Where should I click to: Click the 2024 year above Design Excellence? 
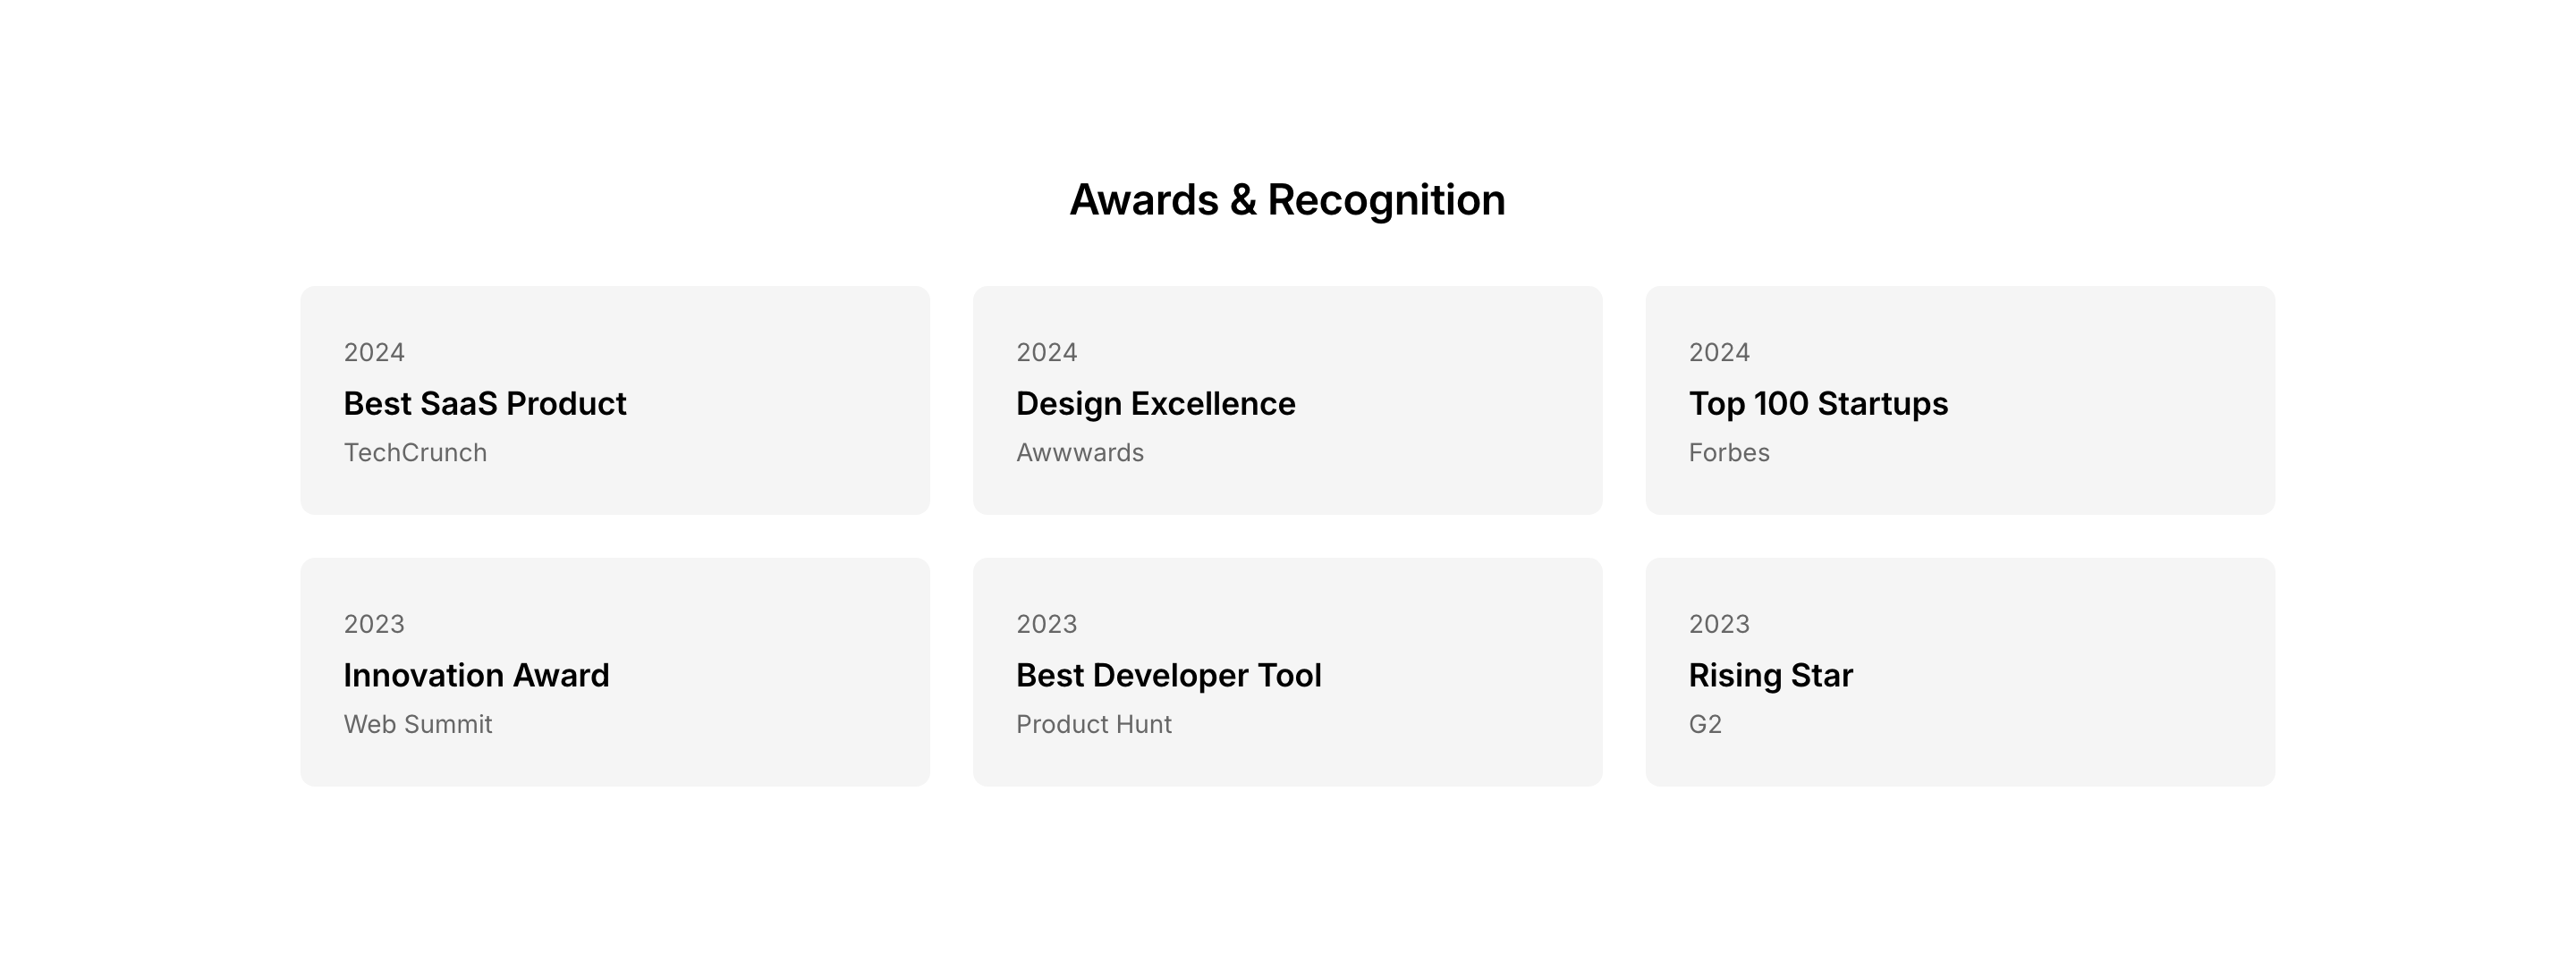[x=1046, y=353]
